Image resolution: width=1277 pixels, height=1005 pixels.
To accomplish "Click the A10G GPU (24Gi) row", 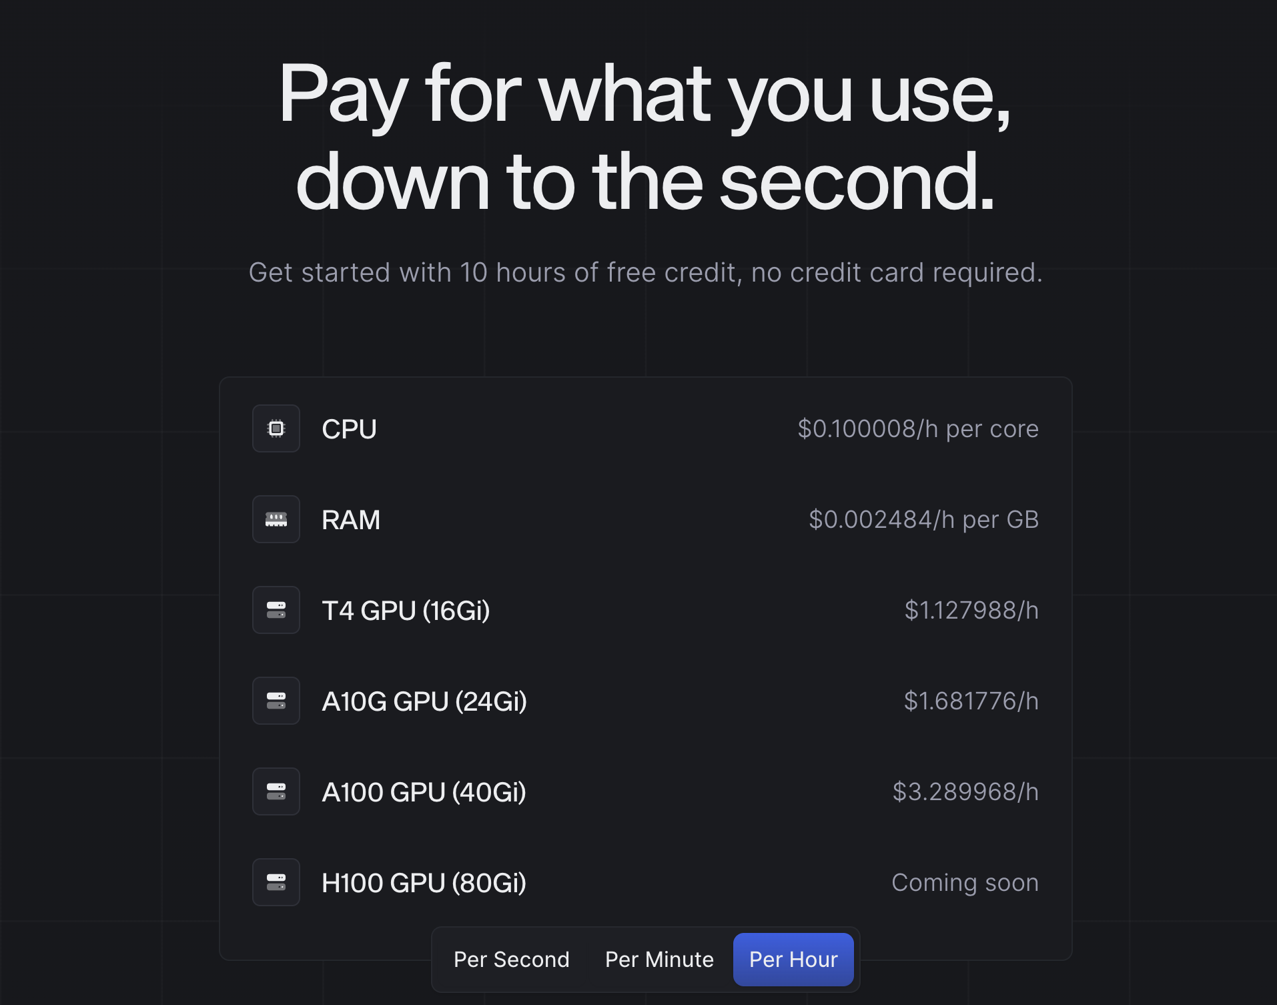I will pos(424,701).
